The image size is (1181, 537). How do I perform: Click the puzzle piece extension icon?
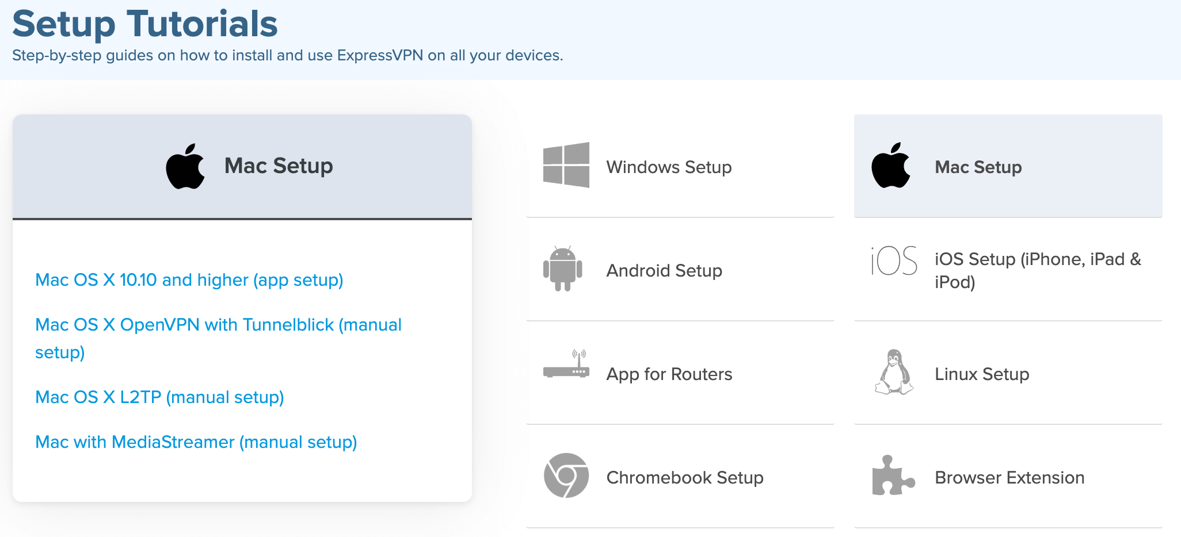tap(893, 475)
